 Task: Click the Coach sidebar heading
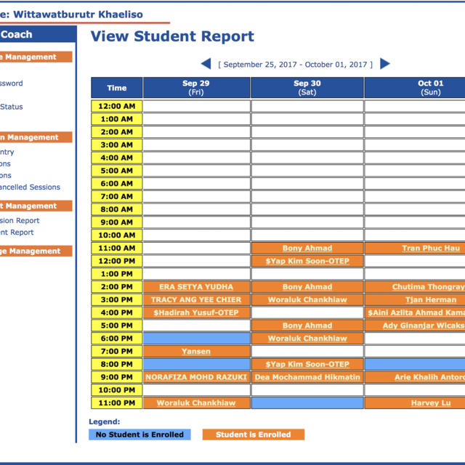[x=16, y=34]
